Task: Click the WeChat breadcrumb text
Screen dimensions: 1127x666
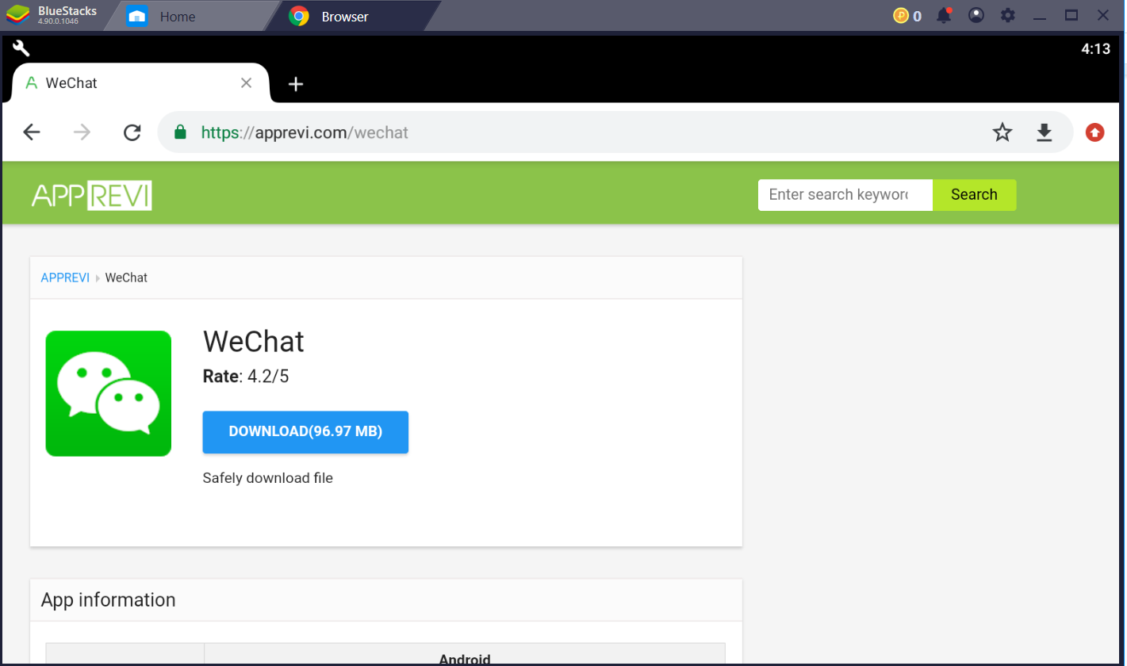Action: pyautogui.click(x=126, y=277)
